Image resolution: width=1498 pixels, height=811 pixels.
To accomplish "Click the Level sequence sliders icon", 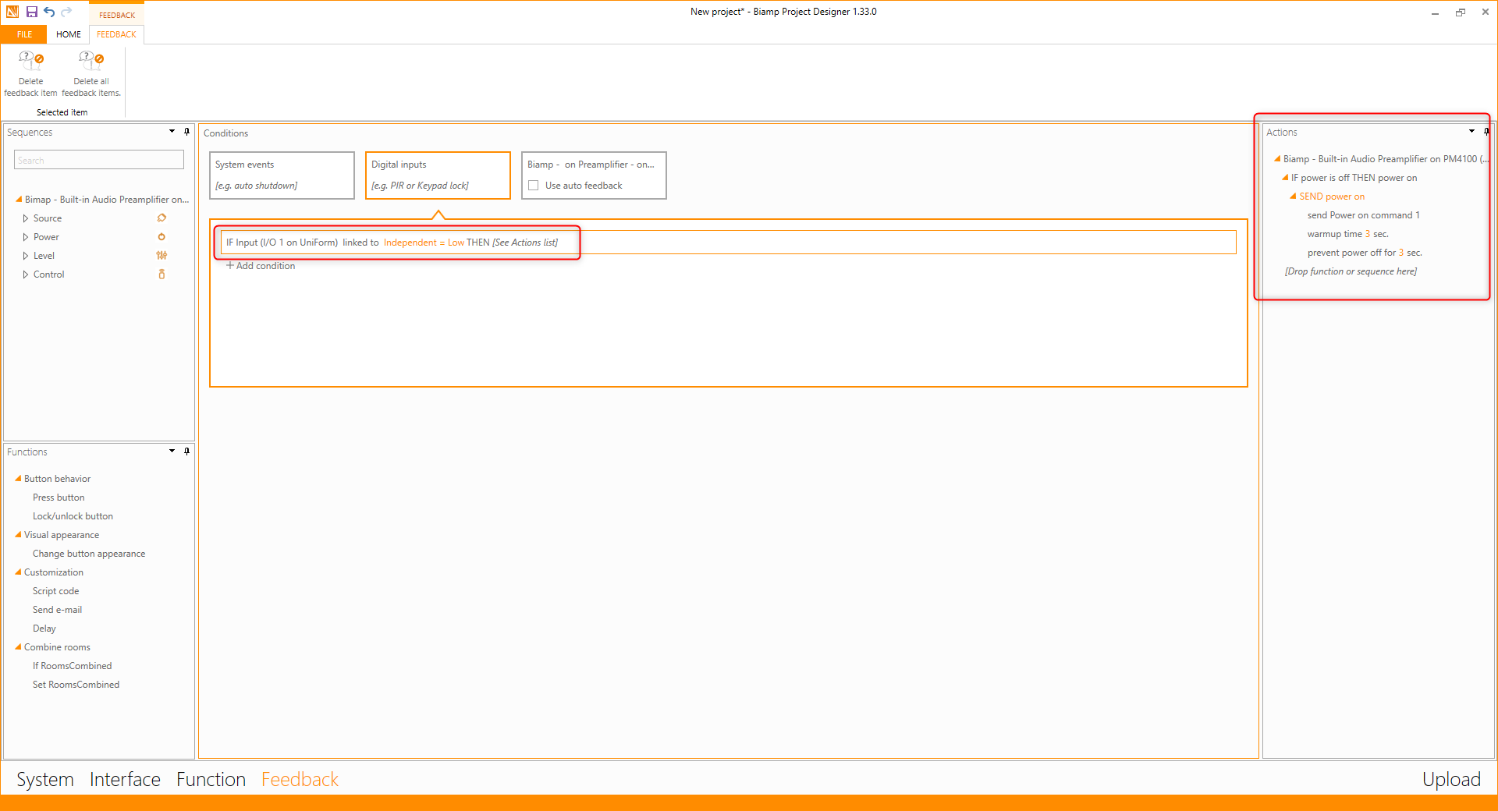I will coord(162,256).
